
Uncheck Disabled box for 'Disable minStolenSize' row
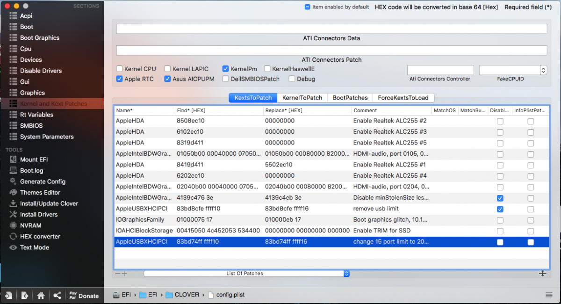[500, 198]
